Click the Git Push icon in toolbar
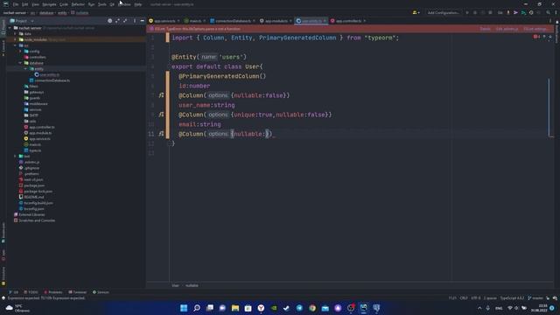The width and height of the screenshot is (560, 315). point(523,12)
